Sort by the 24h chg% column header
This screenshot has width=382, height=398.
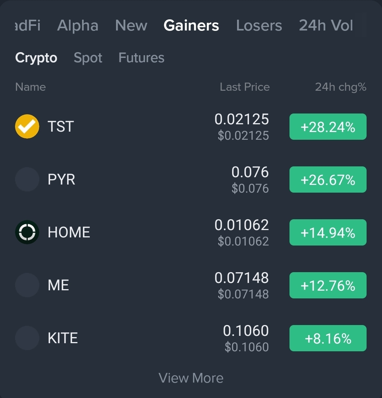tap(341, 87)
